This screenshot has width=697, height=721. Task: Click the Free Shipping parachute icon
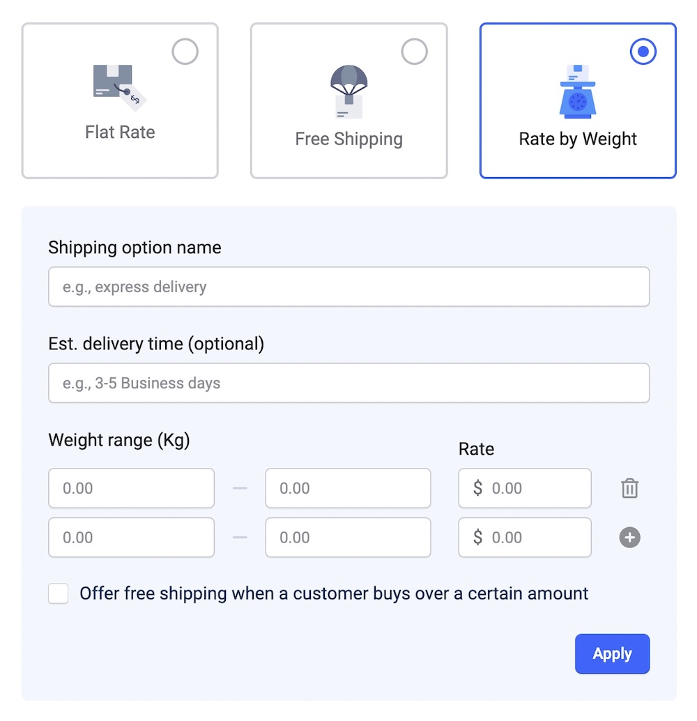(x=348, y=92)
